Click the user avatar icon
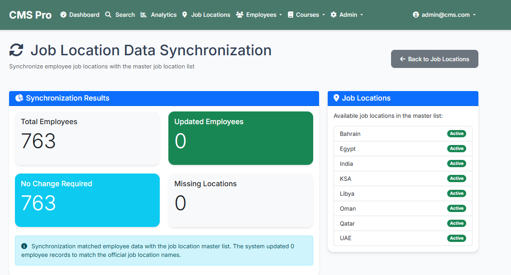Image resolution: width=511 pixels, height=275 pixels. coord(415,14)
